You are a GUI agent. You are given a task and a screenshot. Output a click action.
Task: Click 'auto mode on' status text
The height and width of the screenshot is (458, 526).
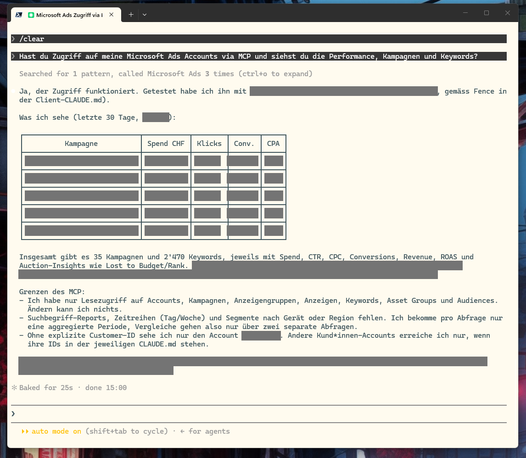56,431
